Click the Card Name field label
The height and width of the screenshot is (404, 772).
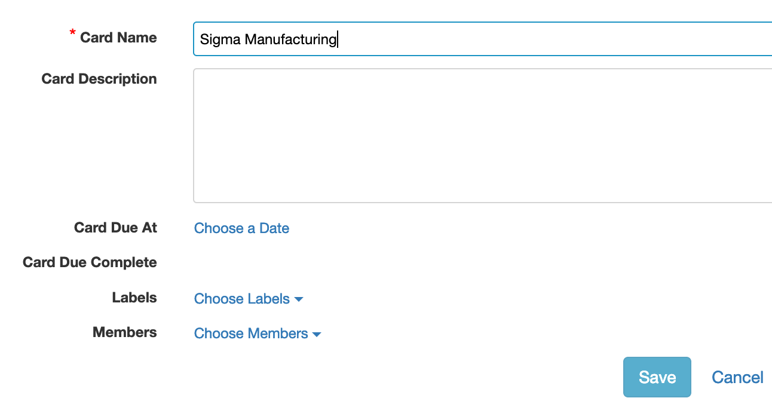[118, 38]
